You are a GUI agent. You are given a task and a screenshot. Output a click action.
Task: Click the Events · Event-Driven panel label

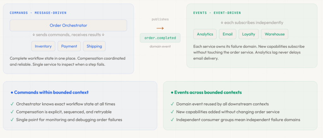(217, 13)
